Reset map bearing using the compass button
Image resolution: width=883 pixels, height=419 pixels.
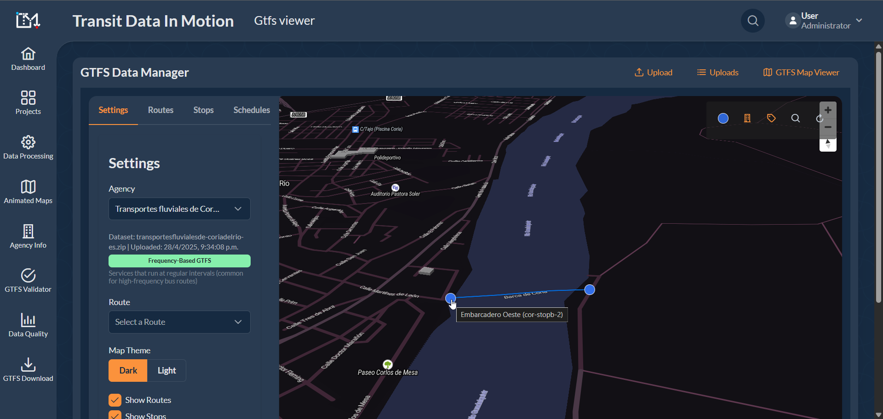828,144
